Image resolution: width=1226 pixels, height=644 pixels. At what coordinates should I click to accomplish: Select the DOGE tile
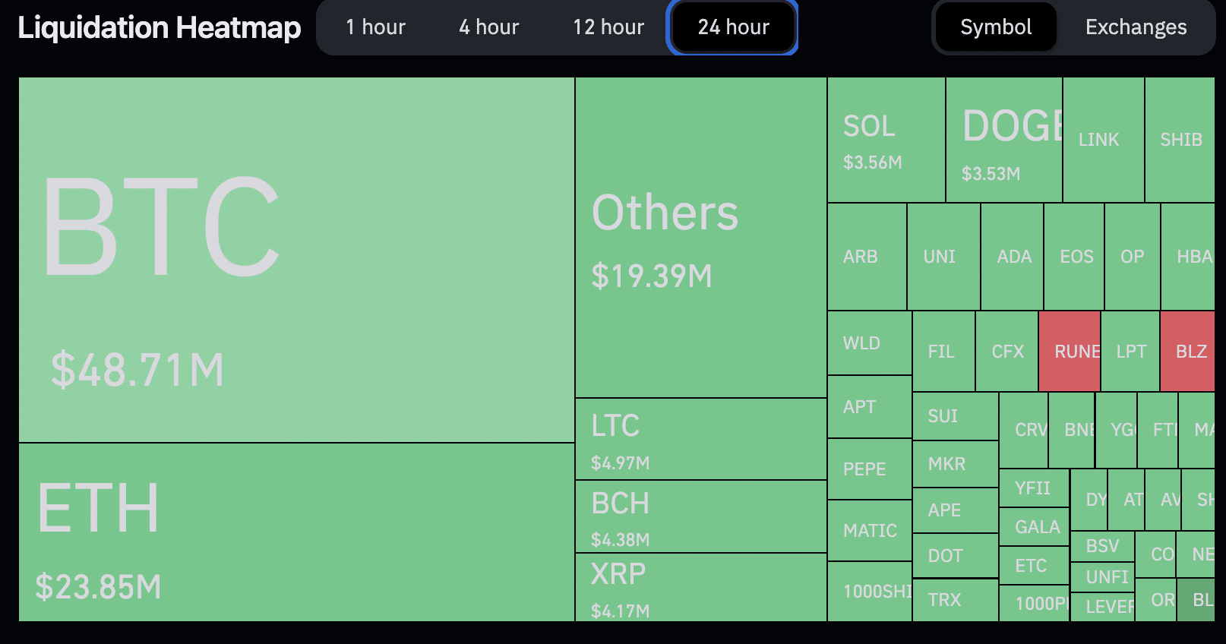[1003, 140]
